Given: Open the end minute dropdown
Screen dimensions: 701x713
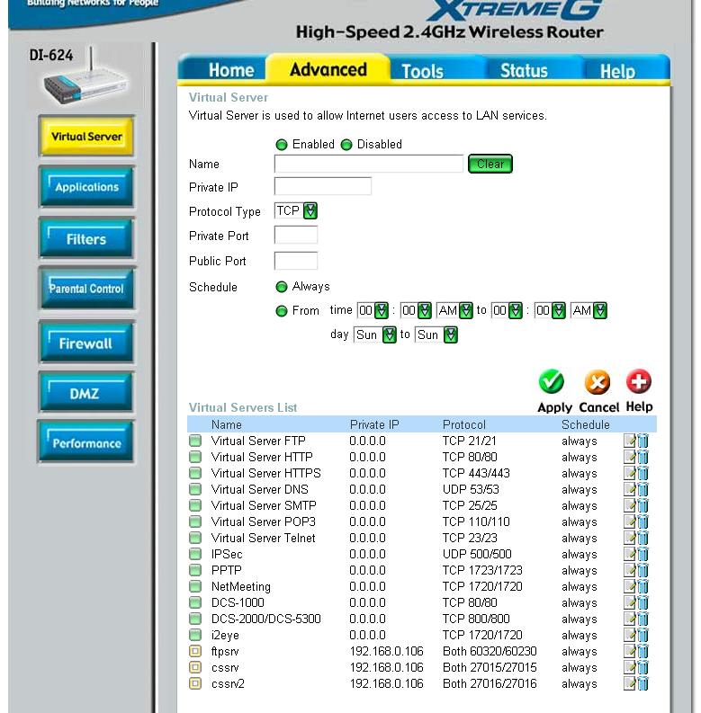Looking at the screenshot, I should tap(550, 310).
